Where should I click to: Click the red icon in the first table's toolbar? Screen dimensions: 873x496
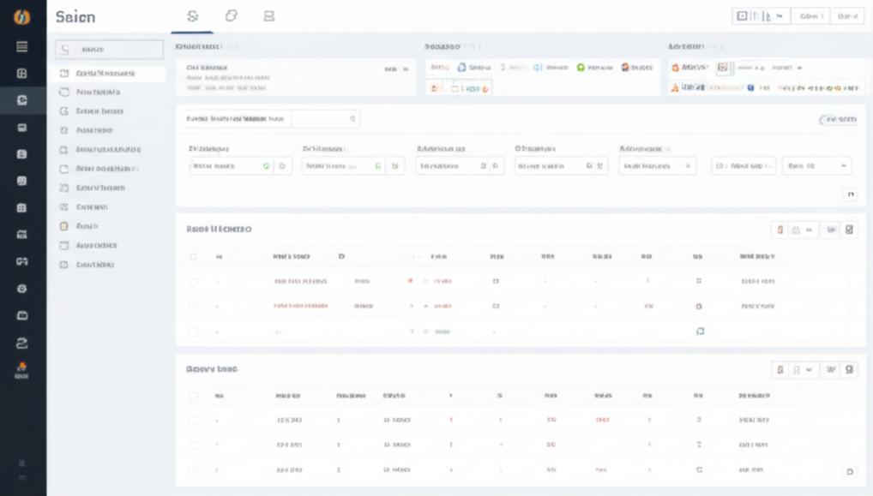click(780, 230)
